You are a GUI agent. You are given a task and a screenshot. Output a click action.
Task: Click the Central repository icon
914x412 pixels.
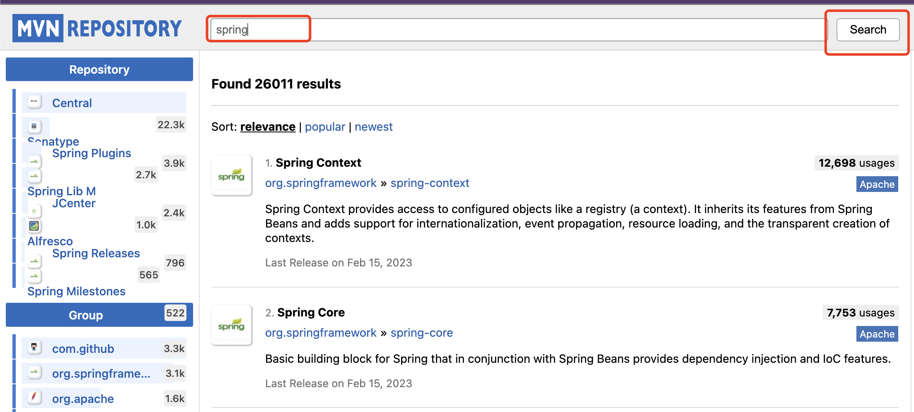point(34,101)
